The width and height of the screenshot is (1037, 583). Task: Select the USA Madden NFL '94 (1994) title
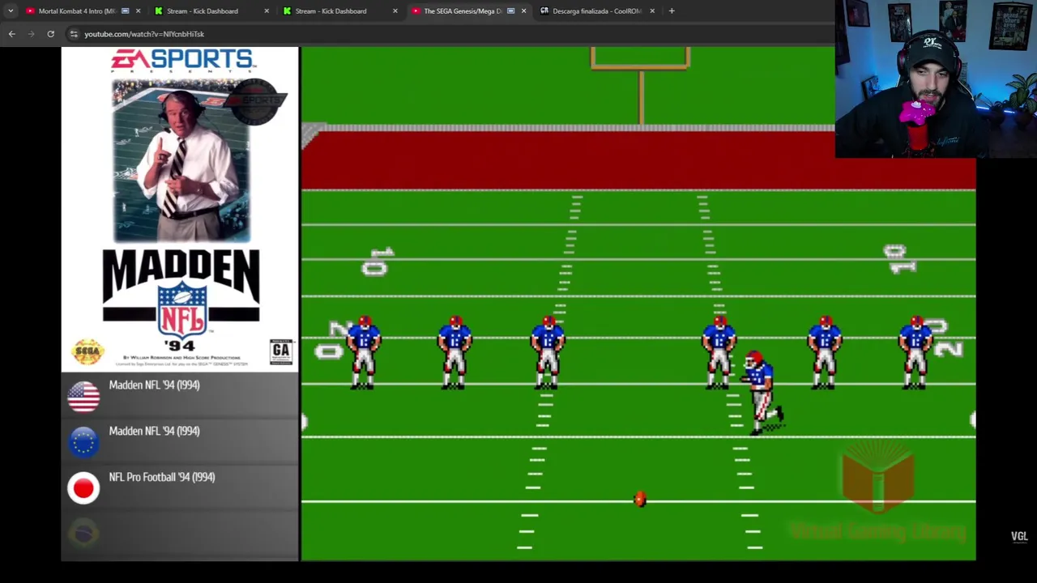(x=154, y=385)
